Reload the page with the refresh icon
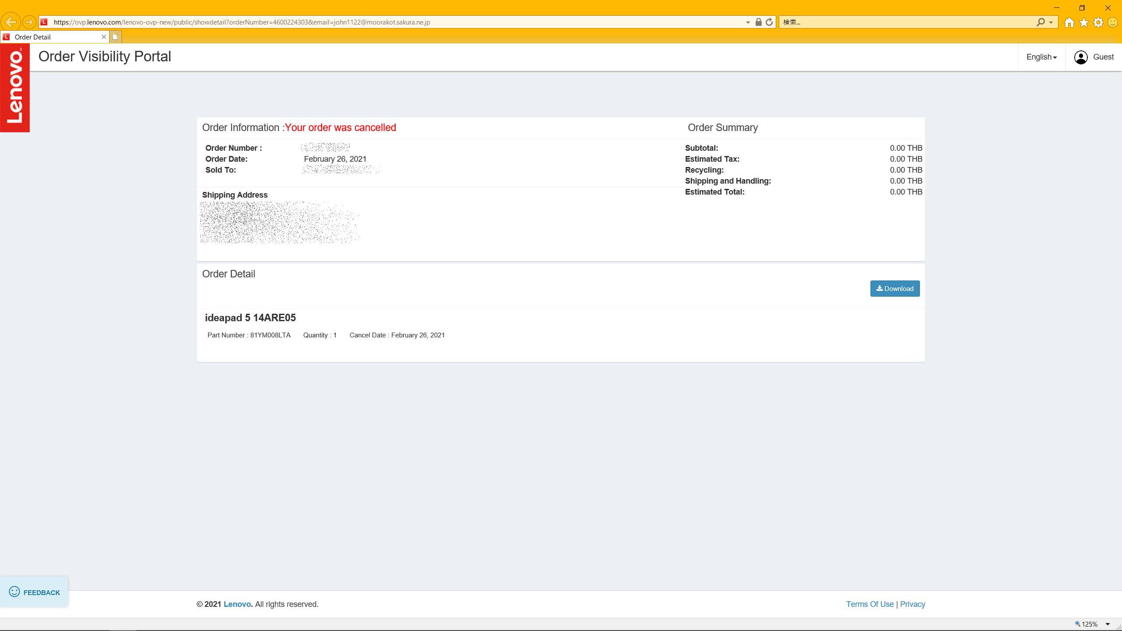The width and height of the screenshot is (1122, 631). coord(769,22)
